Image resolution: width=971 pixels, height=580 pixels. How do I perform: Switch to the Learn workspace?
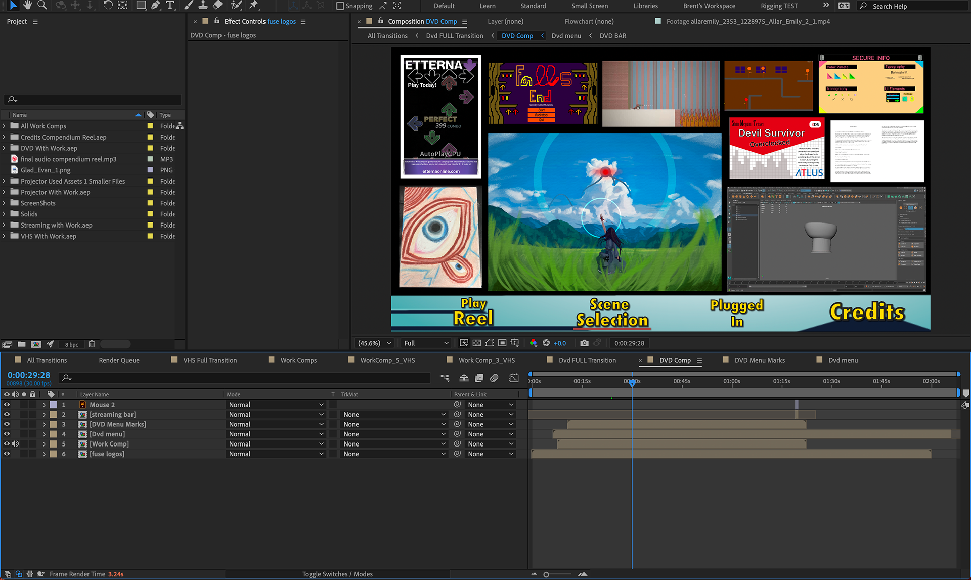(488, 6)
